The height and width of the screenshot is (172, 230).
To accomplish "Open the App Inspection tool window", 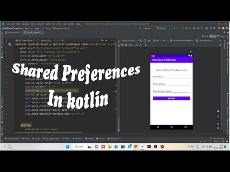I will pyautogui.click(x=114, y=139).
